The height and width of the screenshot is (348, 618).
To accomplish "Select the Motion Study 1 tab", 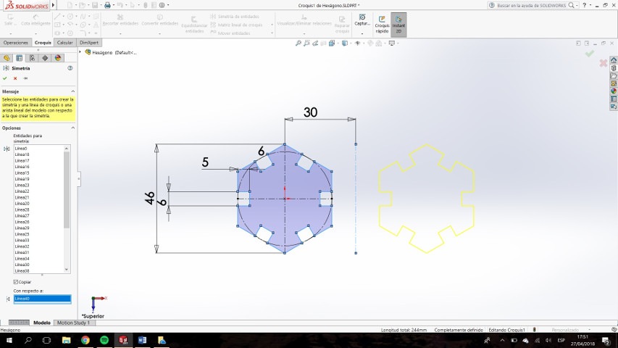I will [74, 323].
